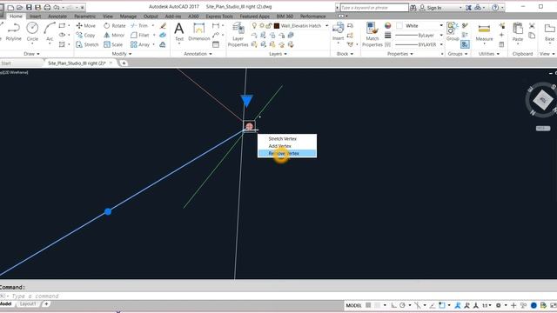Screen dimensions: 557x313
Task: Open the ByLayer lineweight dropdown
Action: pyautogui.click(x=441, y=35)
